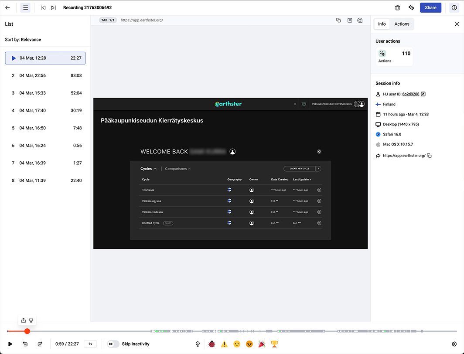Delete this recording with the trash icon
The width and height of the screenshot is (464, 354).
coord(397,8)
